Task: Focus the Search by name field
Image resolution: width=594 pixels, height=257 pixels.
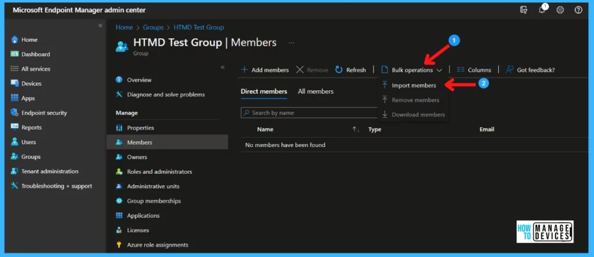Action: (x=310, y=113)
